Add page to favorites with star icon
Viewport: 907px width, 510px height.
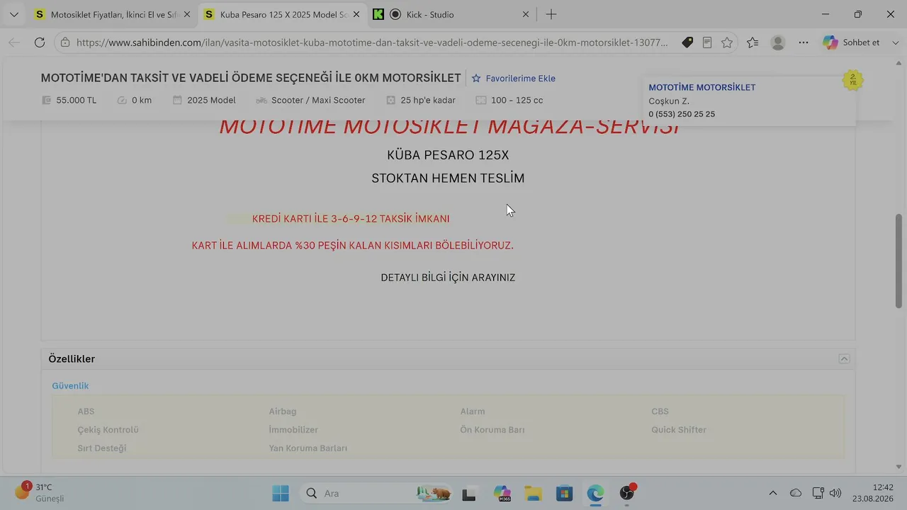coord(727,42)
